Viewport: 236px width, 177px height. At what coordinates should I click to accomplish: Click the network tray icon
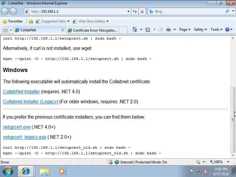199,171
